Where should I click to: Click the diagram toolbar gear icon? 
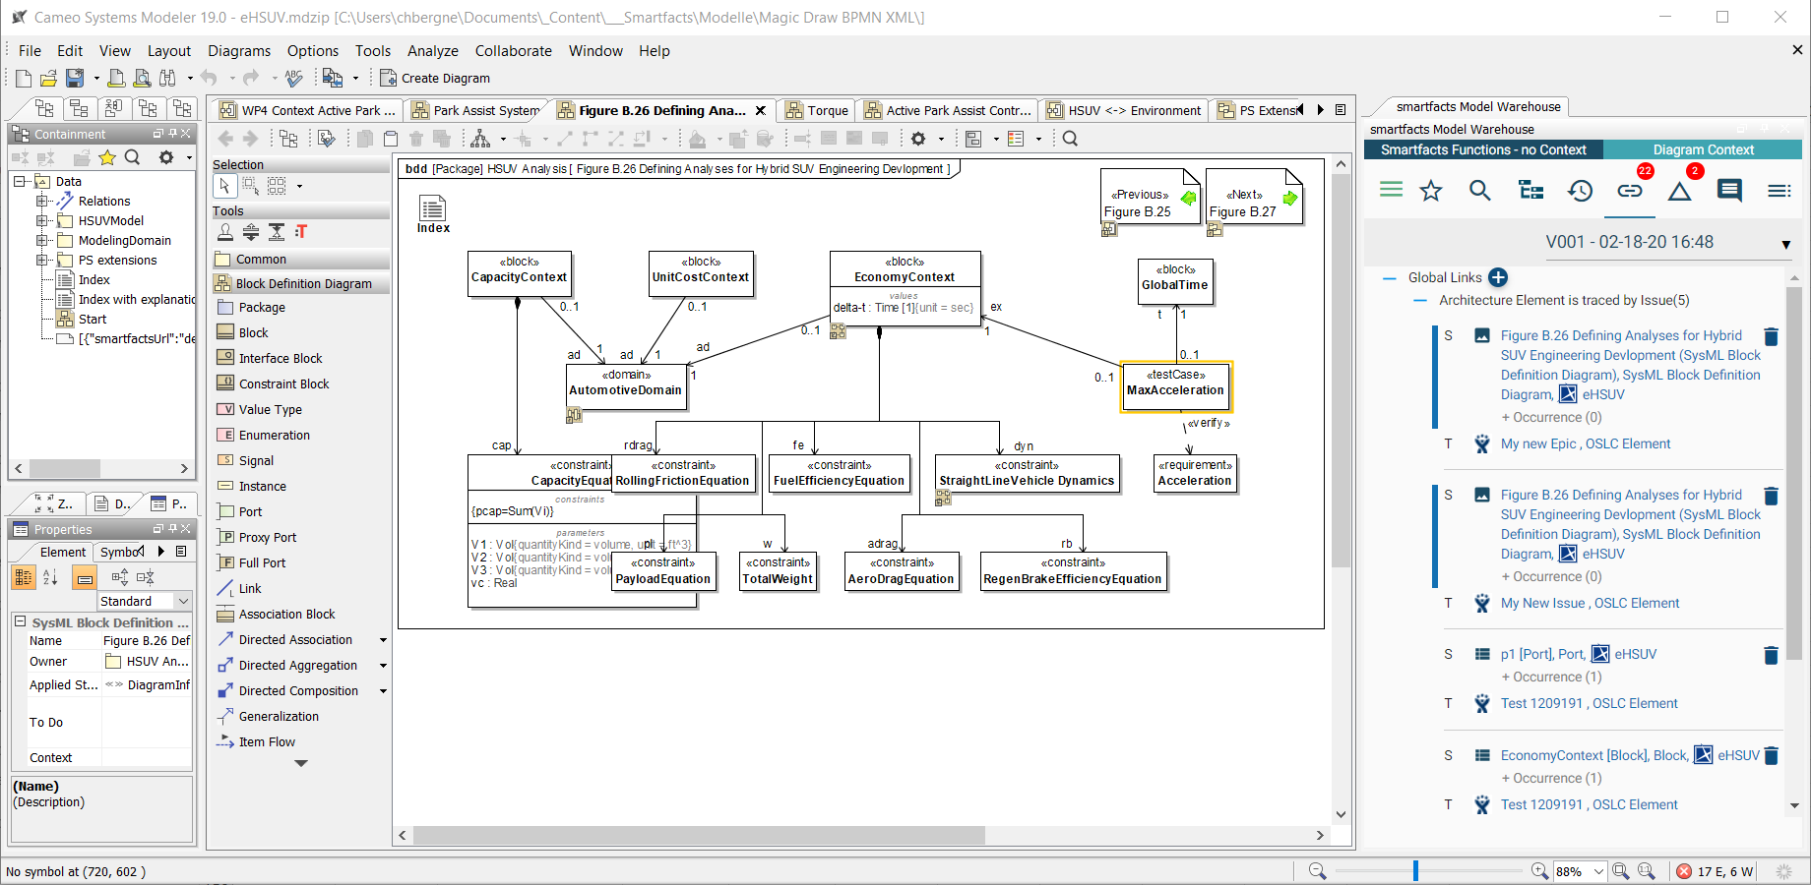[x=918, y=139]
